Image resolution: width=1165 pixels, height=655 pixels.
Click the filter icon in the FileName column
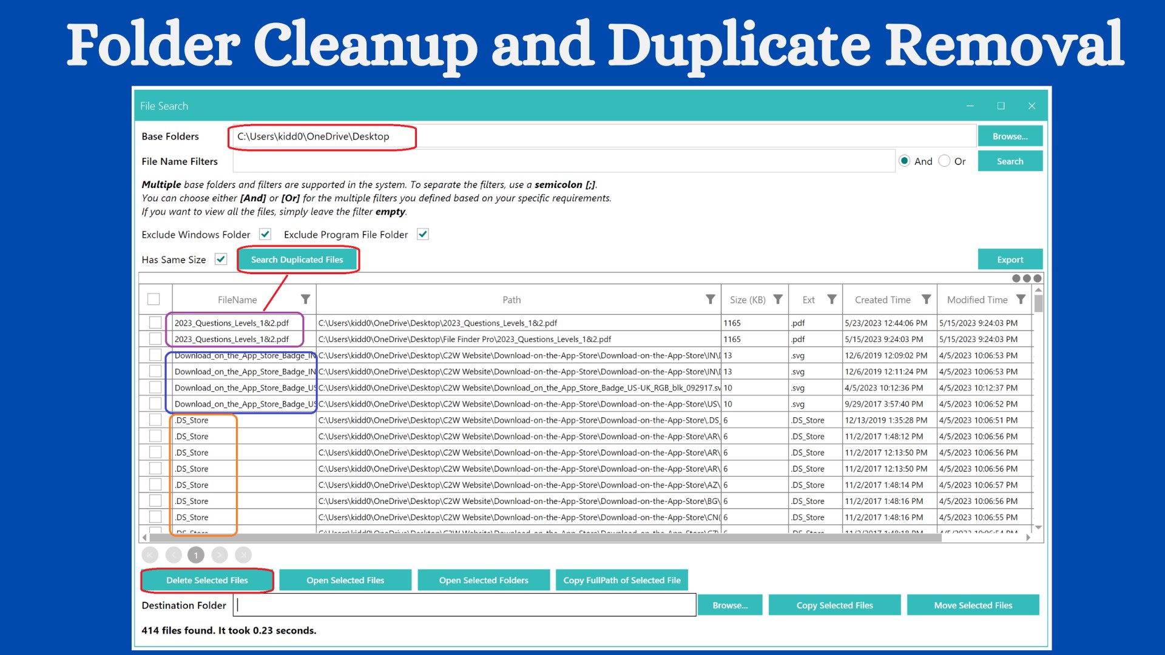(306, 300)
